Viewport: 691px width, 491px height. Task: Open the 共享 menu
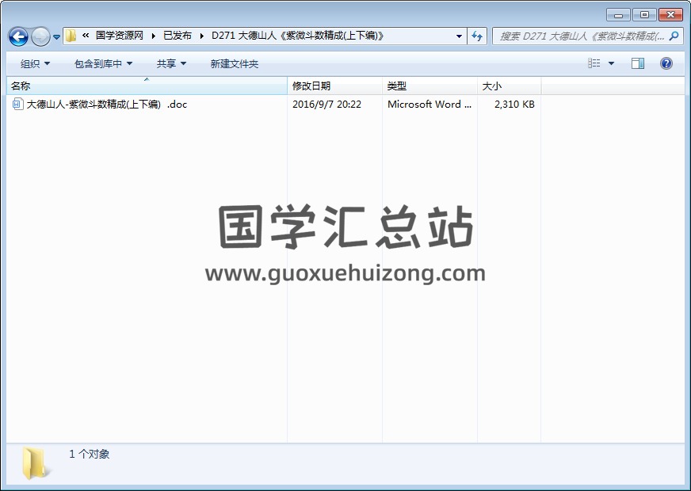171,64
